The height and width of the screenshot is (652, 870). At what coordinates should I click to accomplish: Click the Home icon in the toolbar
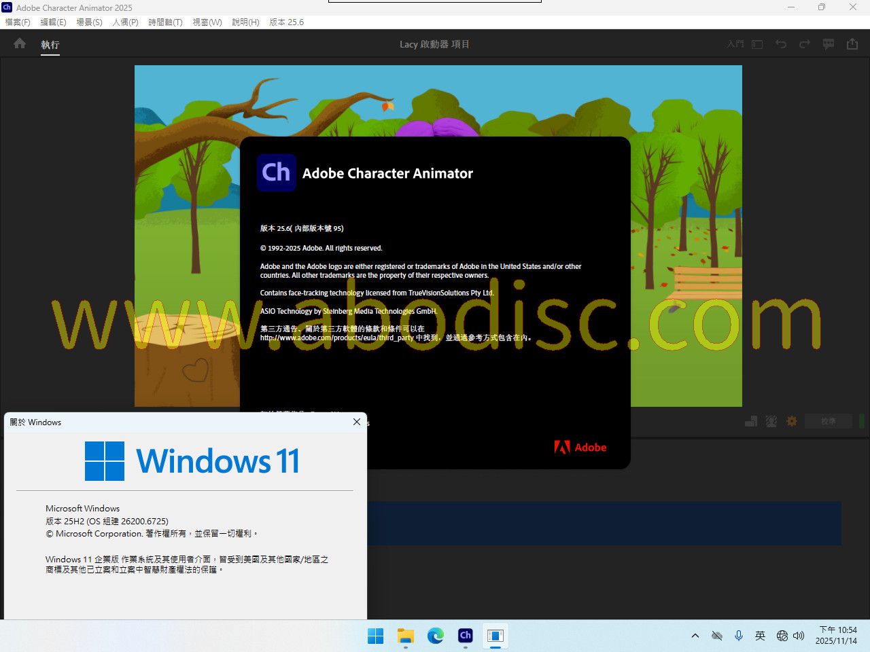coord(20,44)
